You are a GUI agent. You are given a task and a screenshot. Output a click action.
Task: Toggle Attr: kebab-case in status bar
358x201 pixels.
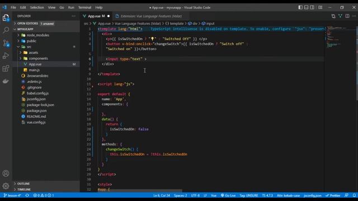[x=289, y=195]
